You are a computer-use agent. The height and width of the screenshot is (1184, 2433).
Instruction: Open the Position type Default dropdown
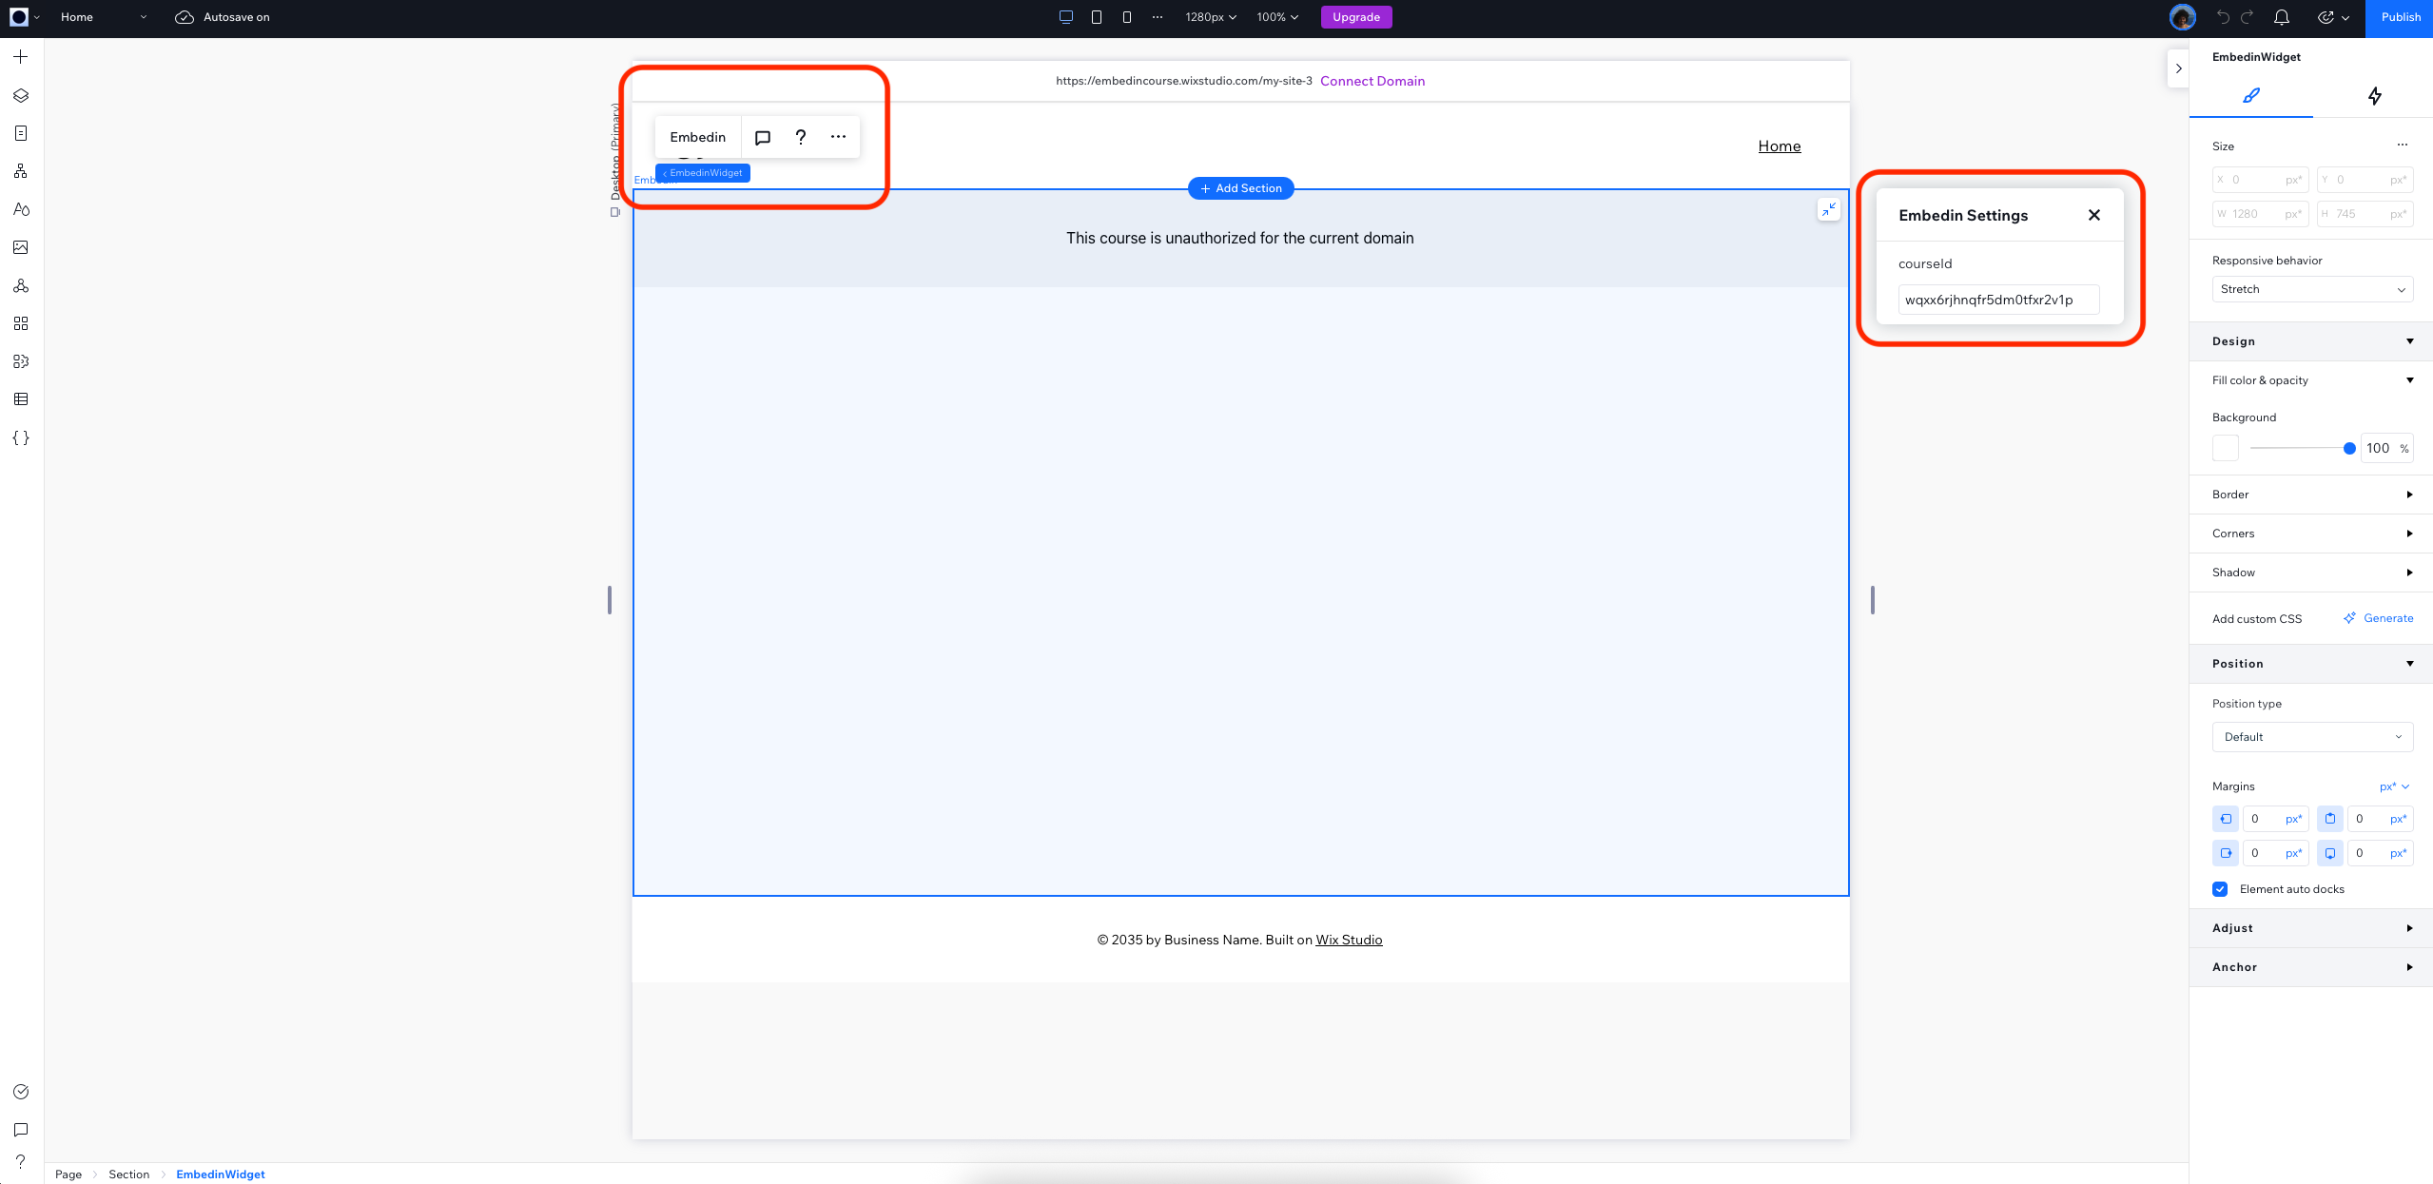[x=2312, y=736]
